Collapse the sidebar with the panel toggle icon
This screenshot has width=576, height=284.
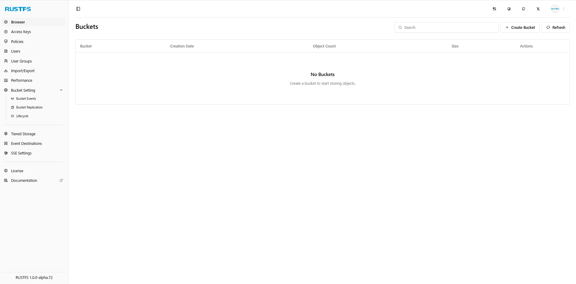tap(78, 9)
